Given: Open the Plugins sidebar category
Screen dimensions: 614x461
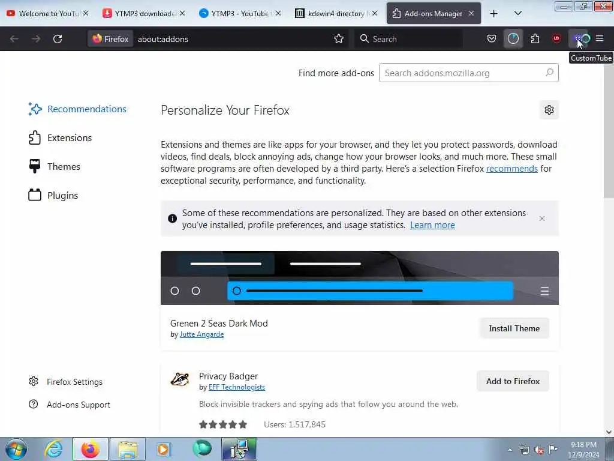Looking at the screenshot, I should (x=53, y=195).
